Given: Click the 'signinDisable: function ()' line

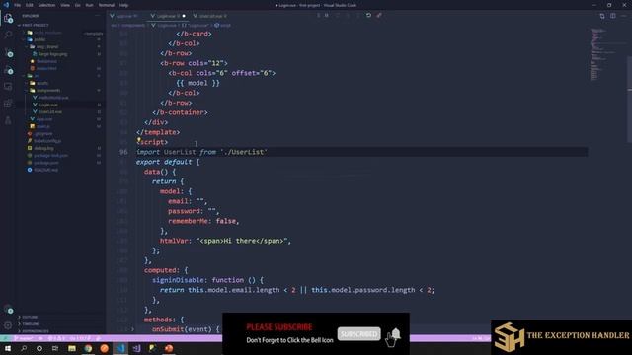Looking at the screenshot, I should 207,280.
